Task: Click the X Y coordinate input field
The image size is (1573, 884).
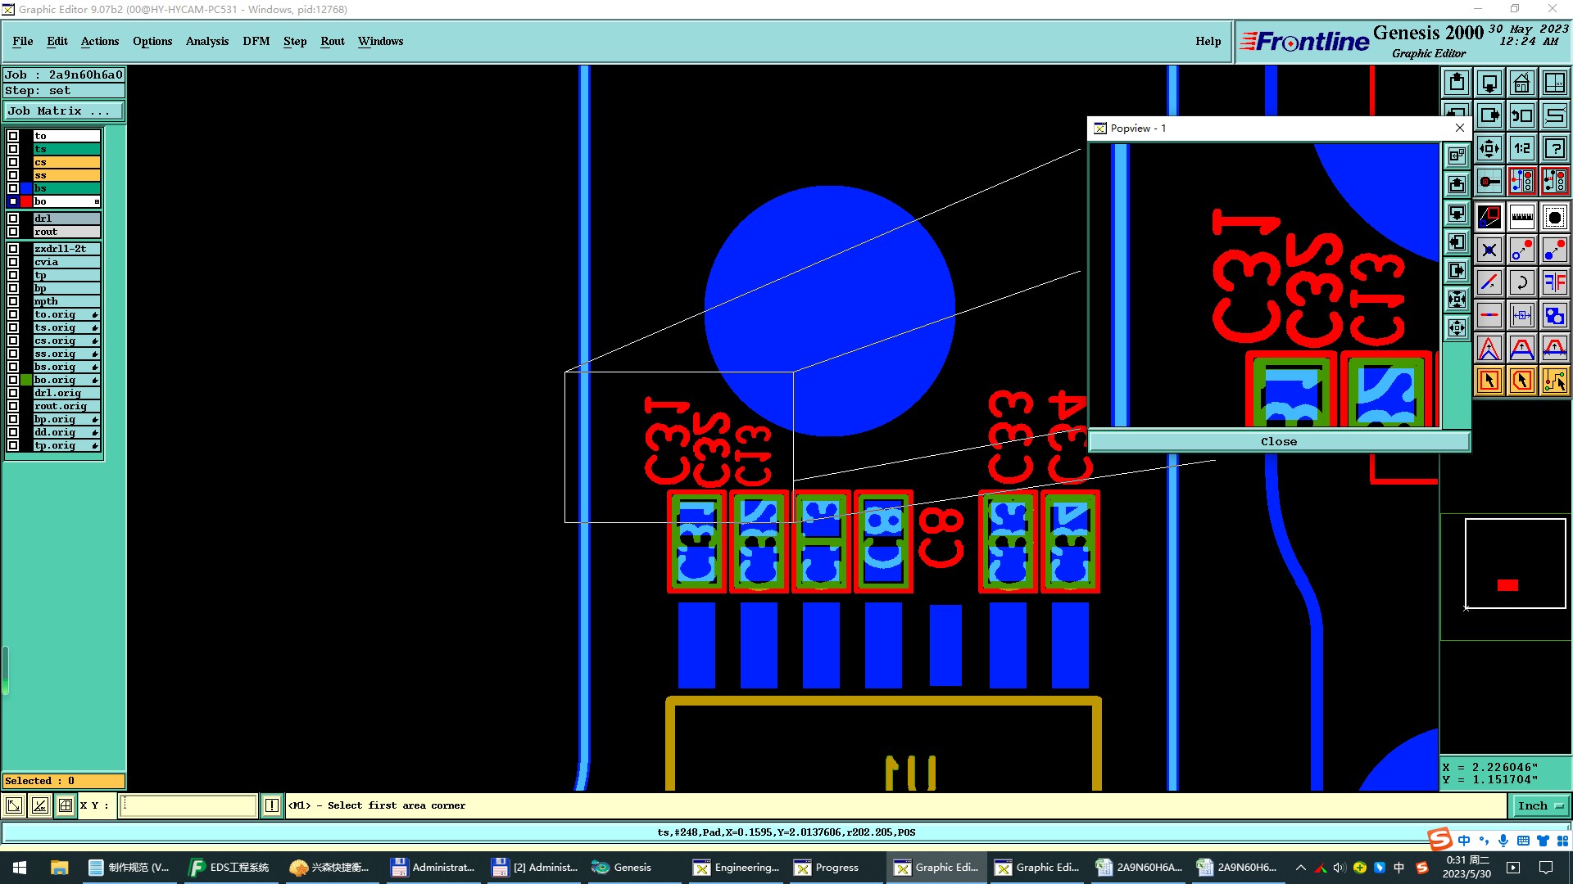Action: [x=188, y=805]
